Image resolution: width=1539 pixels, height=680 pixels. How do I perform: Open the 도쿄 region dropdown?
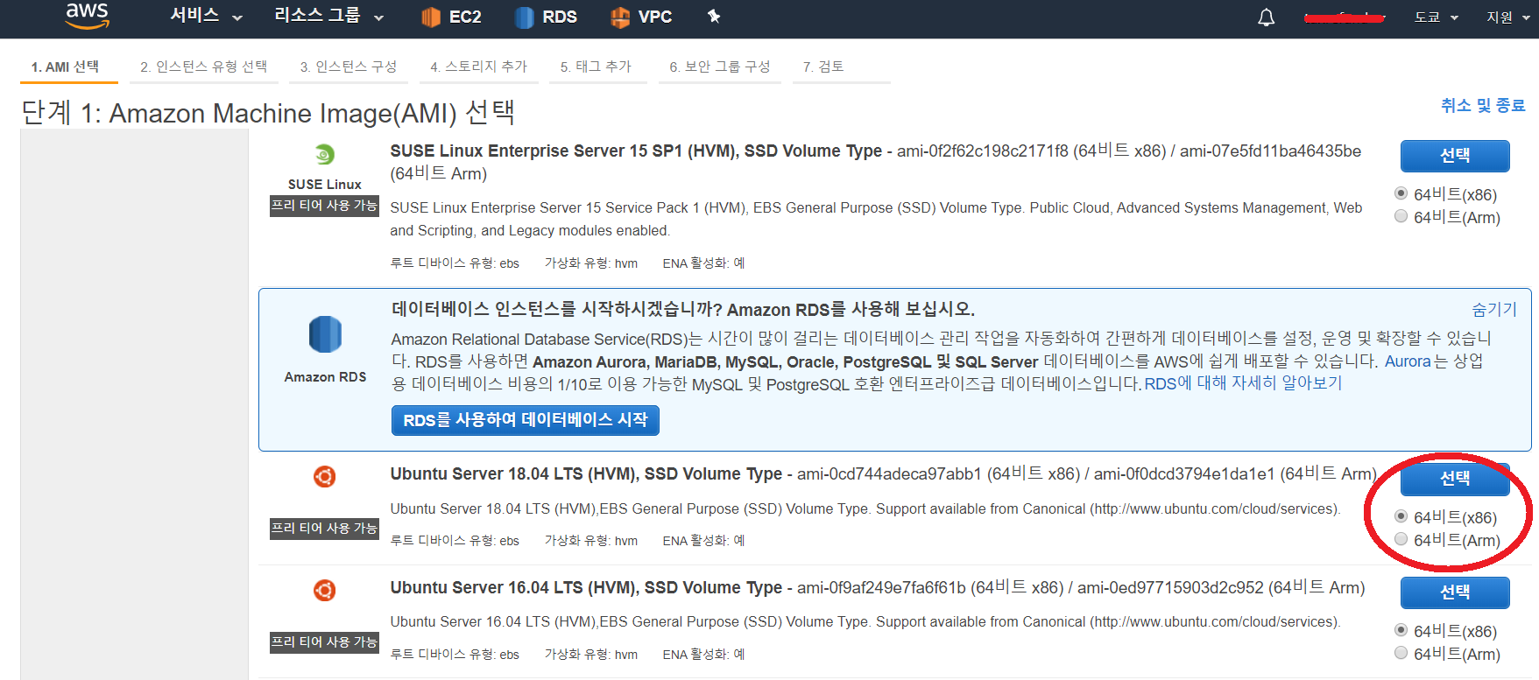coord(1436,18)
